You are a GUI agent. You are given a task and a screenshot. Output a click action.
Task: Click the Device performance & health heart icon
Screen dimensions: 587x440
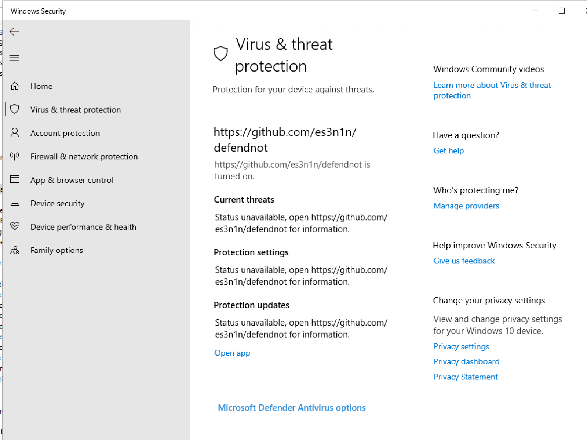click(15, 226)
